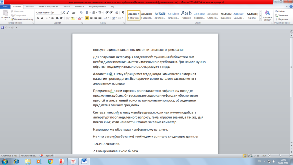Click the zoom slider handle
The image size is (293, 165).
click(280, 156)
